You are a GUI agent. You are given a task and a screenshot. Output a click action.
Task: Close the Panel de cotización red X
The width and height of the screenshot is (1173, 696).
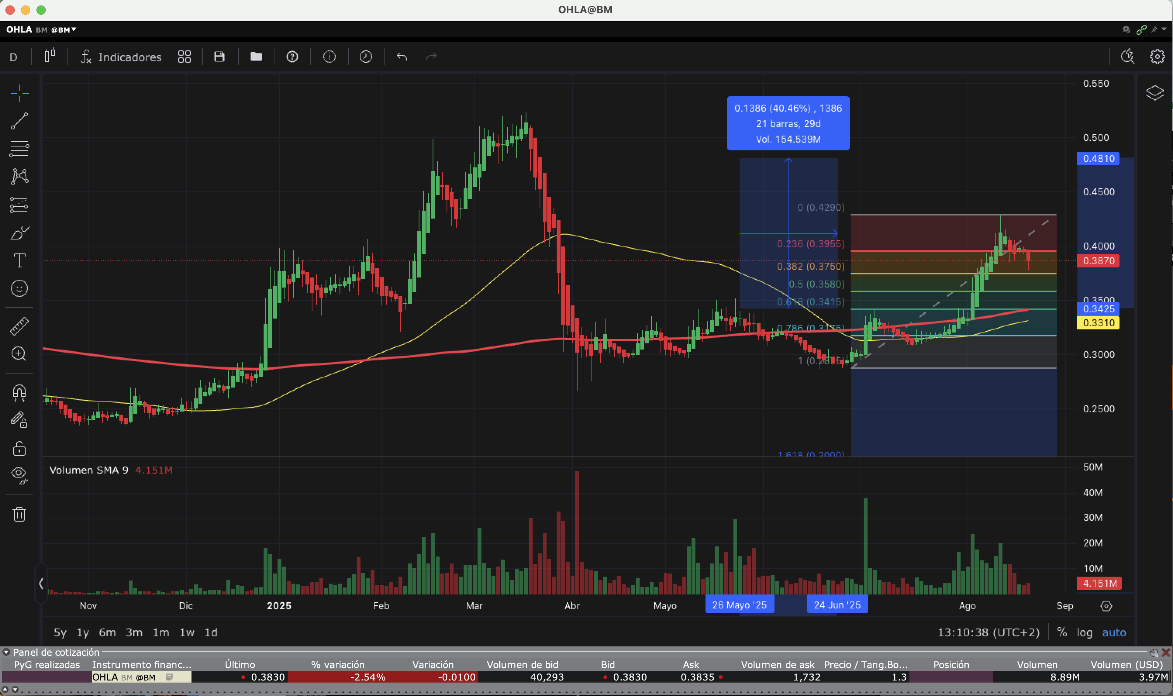1166,652
